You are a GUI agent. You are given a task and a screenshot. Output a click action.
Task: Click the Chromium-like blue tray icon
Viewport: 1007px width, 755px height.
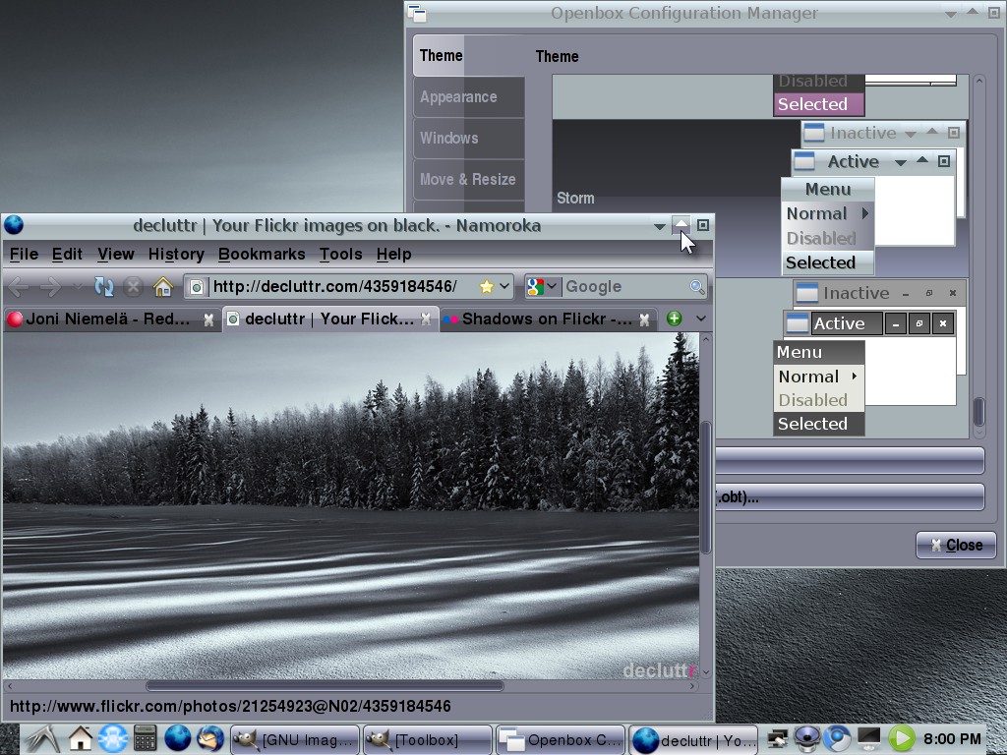point(837,738)
